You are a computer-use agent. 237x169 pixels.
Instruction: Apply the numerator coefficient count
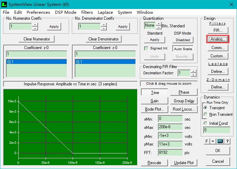click(x=54, y=27)
